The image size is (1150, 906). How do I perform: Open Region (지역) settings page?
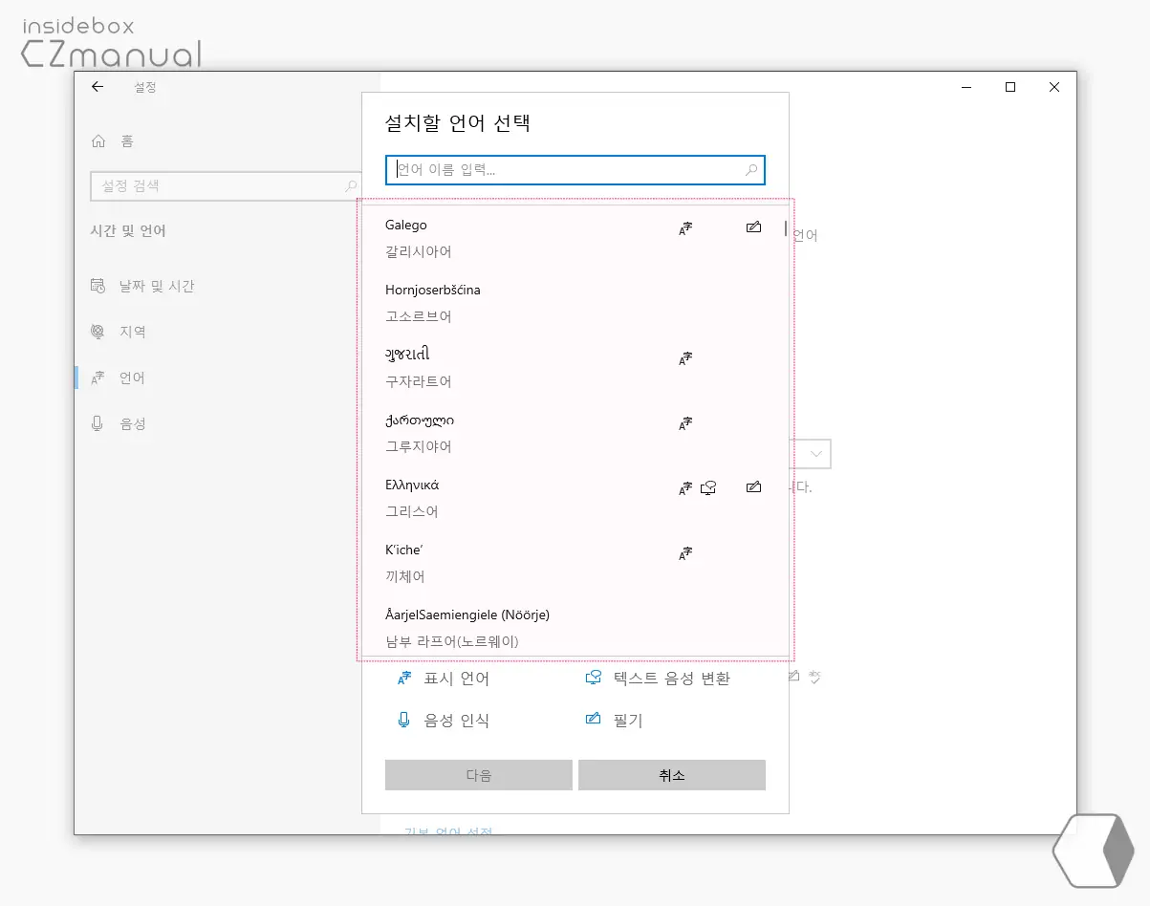(x=132, y=332)
